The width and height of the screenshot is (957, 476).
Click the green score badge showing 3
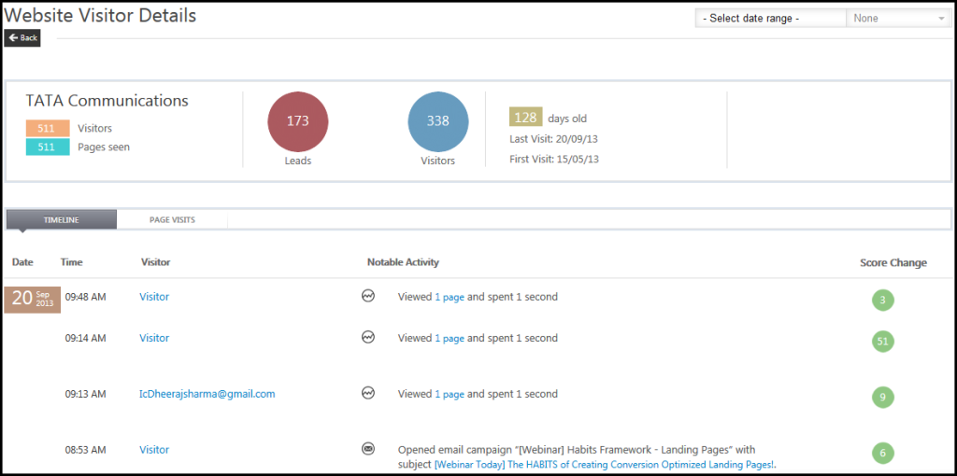(881, 301)
